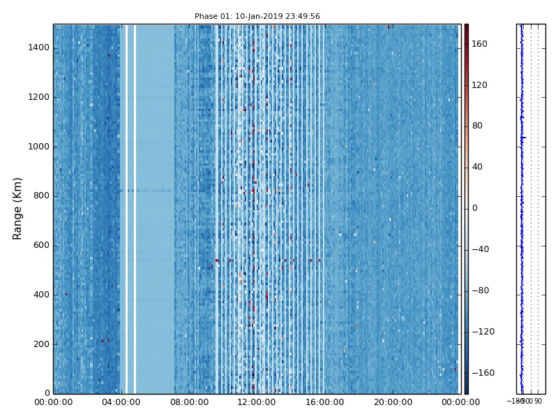Click the colorbar label 160
The height and width of the screenshot is (419, 558).
(x=479, y=44)
